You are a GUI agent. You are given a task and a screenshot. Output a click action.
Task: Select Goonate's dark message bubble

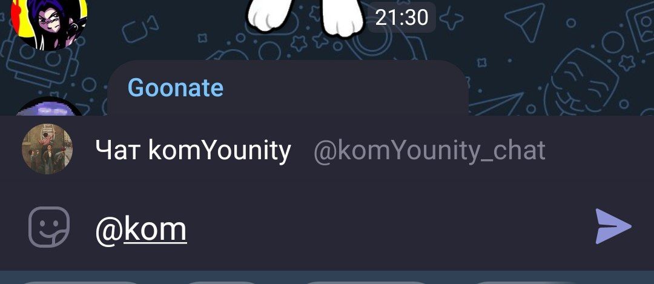288,88
